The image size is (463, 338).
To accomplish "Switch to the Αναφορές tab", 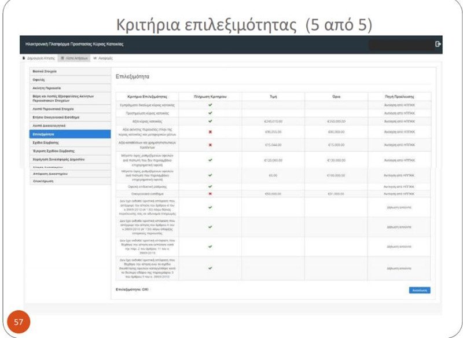I will coord(104,58).
